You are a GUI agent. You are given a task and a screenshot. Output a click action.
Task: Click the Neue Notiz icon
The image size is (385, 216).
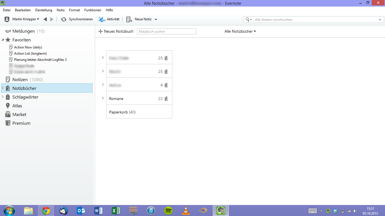coord(129,19)
